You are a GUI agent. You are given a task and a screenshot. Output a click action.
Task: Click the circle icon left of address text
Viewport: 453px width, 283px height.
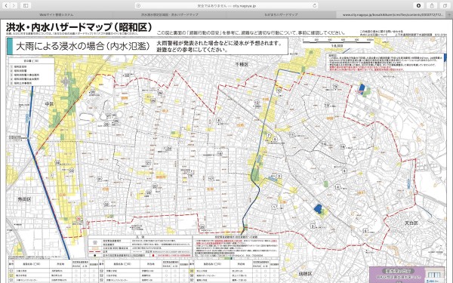coord(138,5)
